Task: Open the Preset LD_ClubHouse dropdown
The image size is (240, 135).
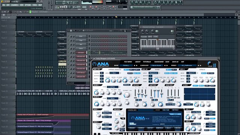Action: coord(187,66)
